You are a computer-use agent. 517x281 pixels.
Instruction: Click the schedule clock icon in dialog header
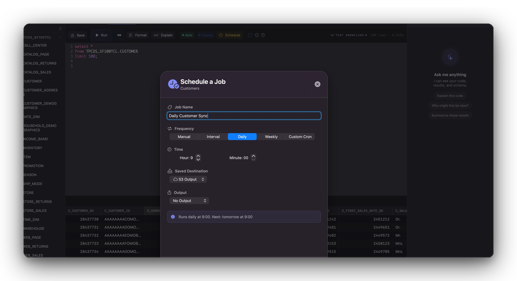[x=173, y=84]
